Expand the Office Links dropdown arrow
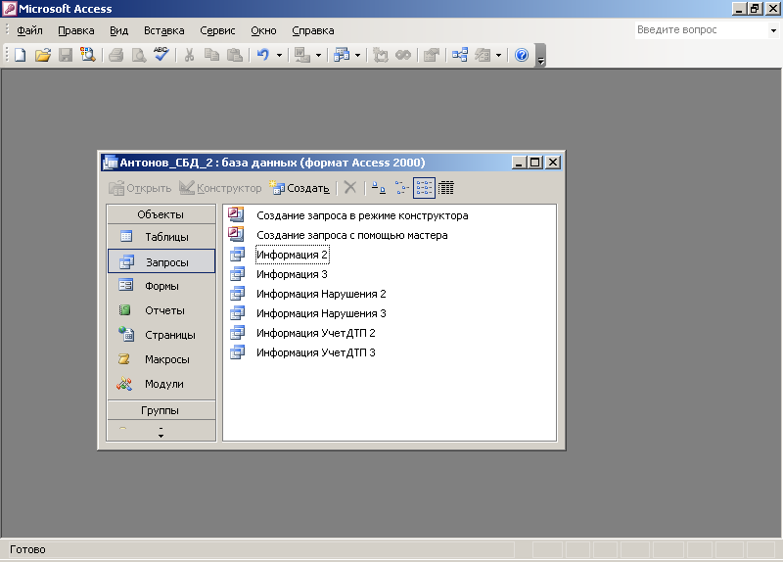 coord(318,56)
